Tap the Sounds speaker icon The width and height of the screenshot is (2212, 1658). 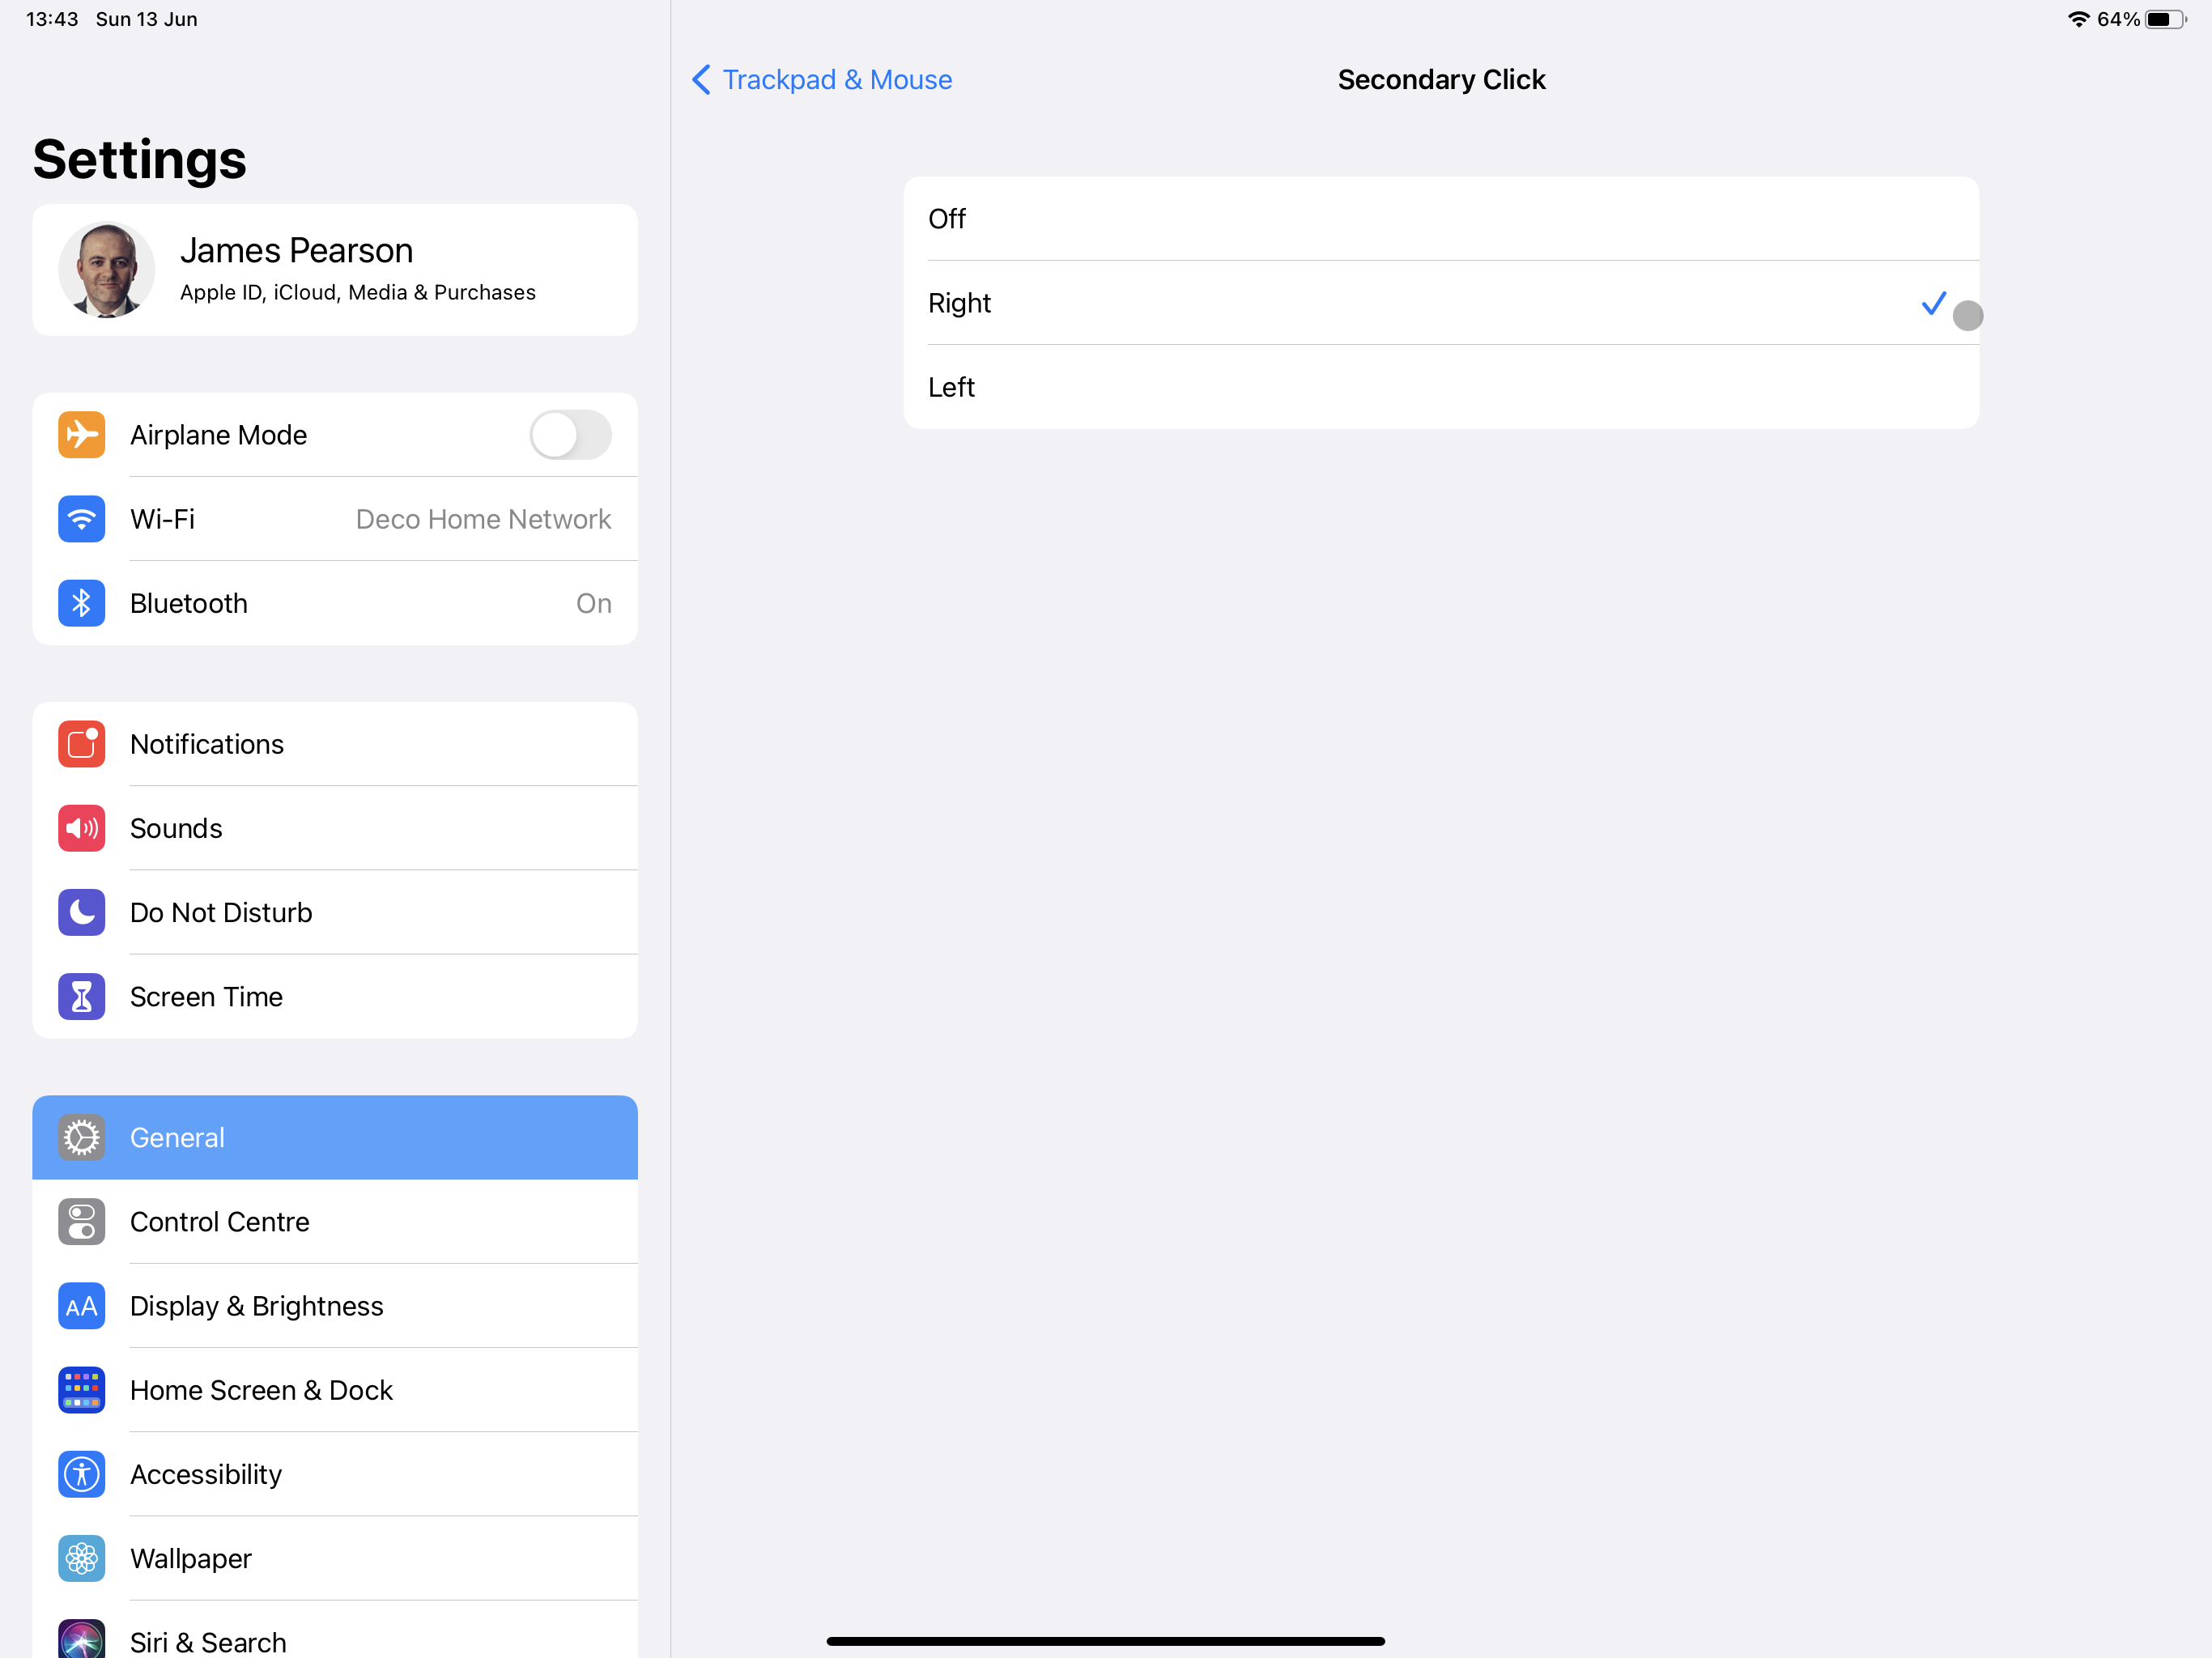[x=81, y=828]
